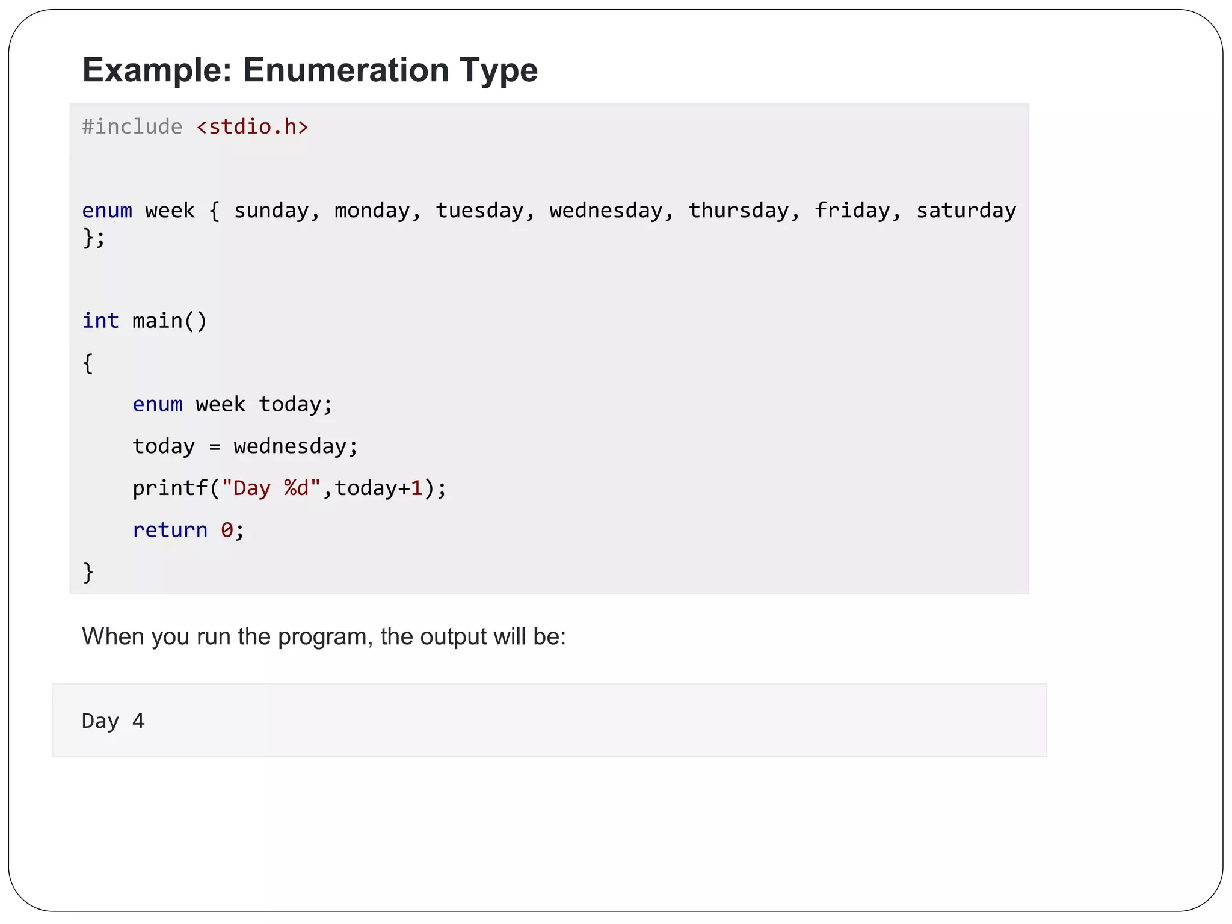Viewport: 1232px width, 924px height.
Task: Click the #include directive keyword
Action: click(132, 127)
